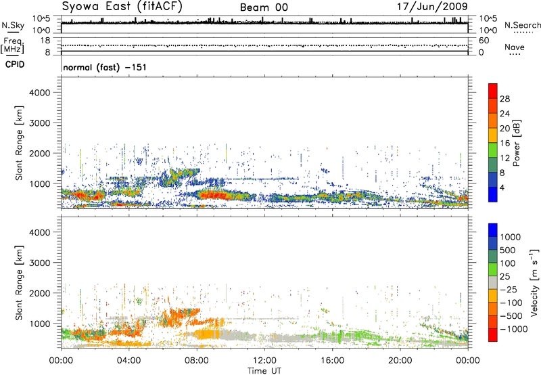This screenshot has width=541, height=375.
Task: Click the '20:00' time axis label
Action: coord(400,360)
